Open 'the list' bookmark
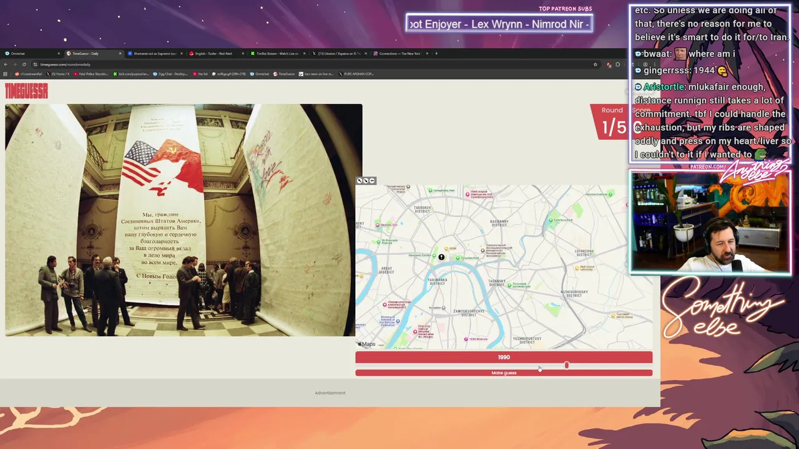The width and height of the screenshot is (799, 449). (200, 74)
